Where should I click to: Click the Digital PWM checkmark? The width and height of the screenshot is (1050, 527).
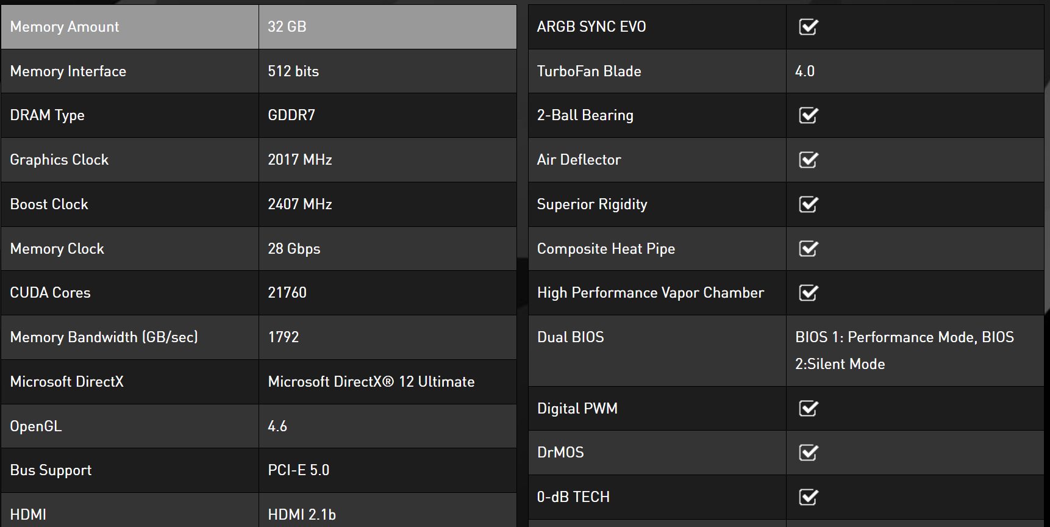click(x=808, y=409)
